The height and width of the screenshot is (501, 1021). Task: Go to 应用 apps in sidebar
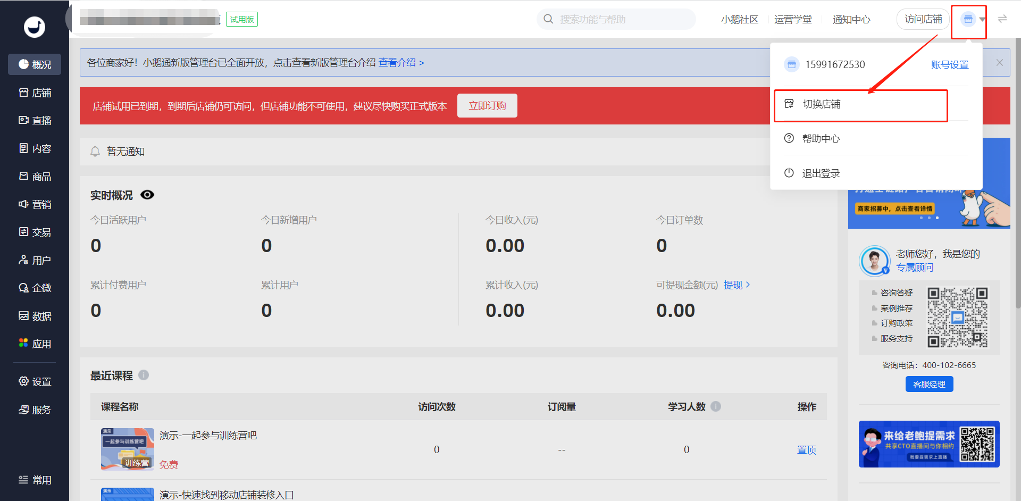(x=35, y=344)
